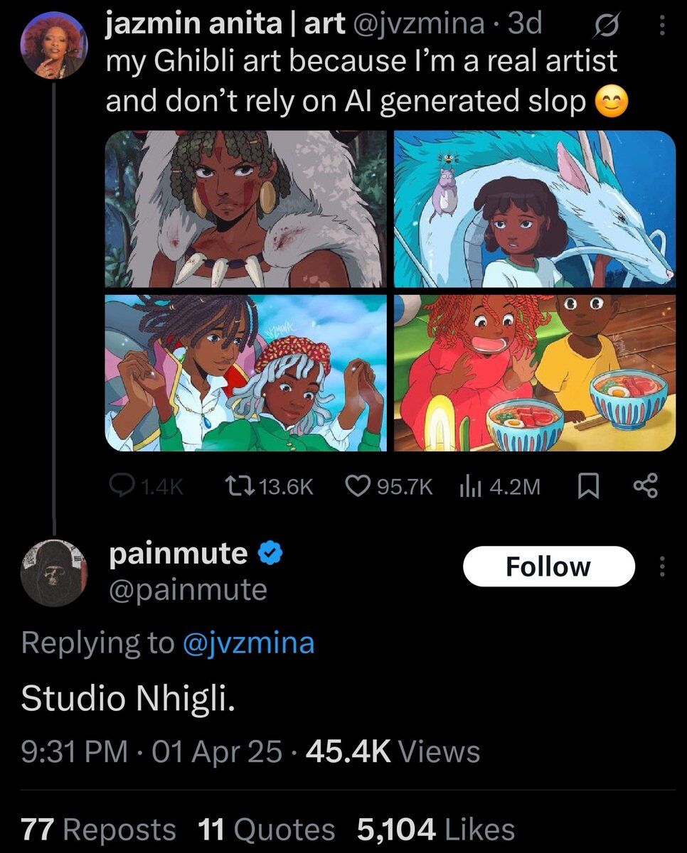Open the views analytics icon
The width and height of the screenshot is (687, 853).
[470, 486]
